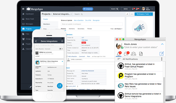Tap the back arrow on phone screen
Image resolution: width=176 pixels, height=103 pixels.
click(x=36, y=41)
